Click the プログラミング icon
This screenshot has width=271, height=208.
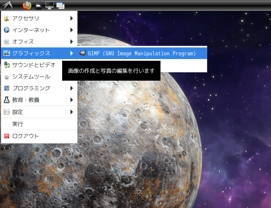click(7, 88)
